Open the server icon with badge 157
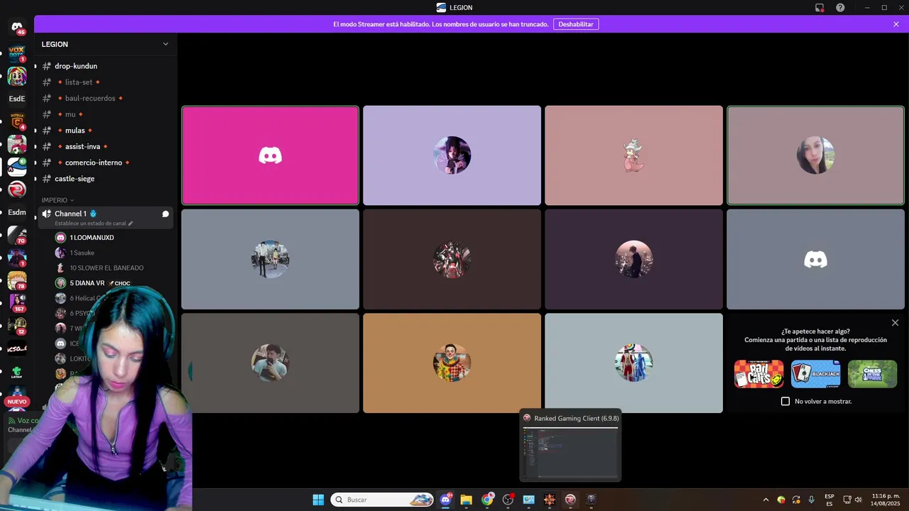This screenshot has width=909, height=511. click(17, 302)
